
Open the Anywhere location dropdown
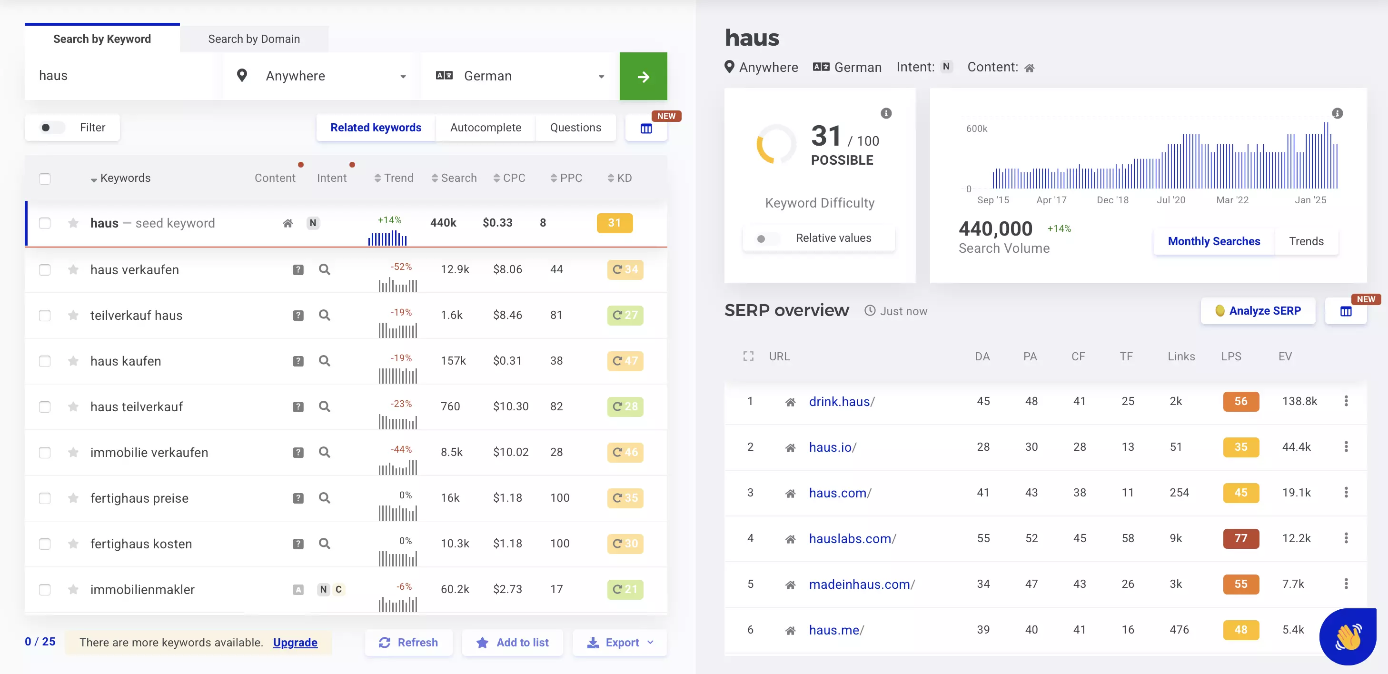click(x=319, y=75)
